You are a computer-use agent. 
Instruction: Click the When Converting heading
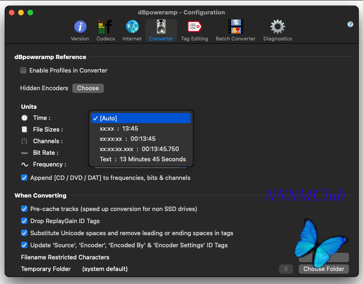coord(41,196)
